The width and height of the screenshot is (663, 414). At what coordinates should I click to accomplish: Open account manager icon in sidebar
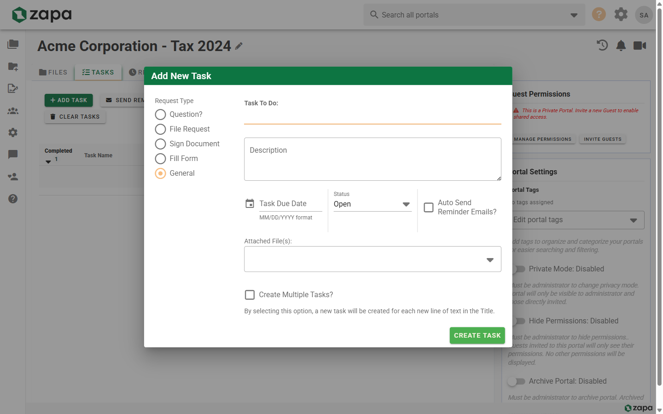coord(13,177)
